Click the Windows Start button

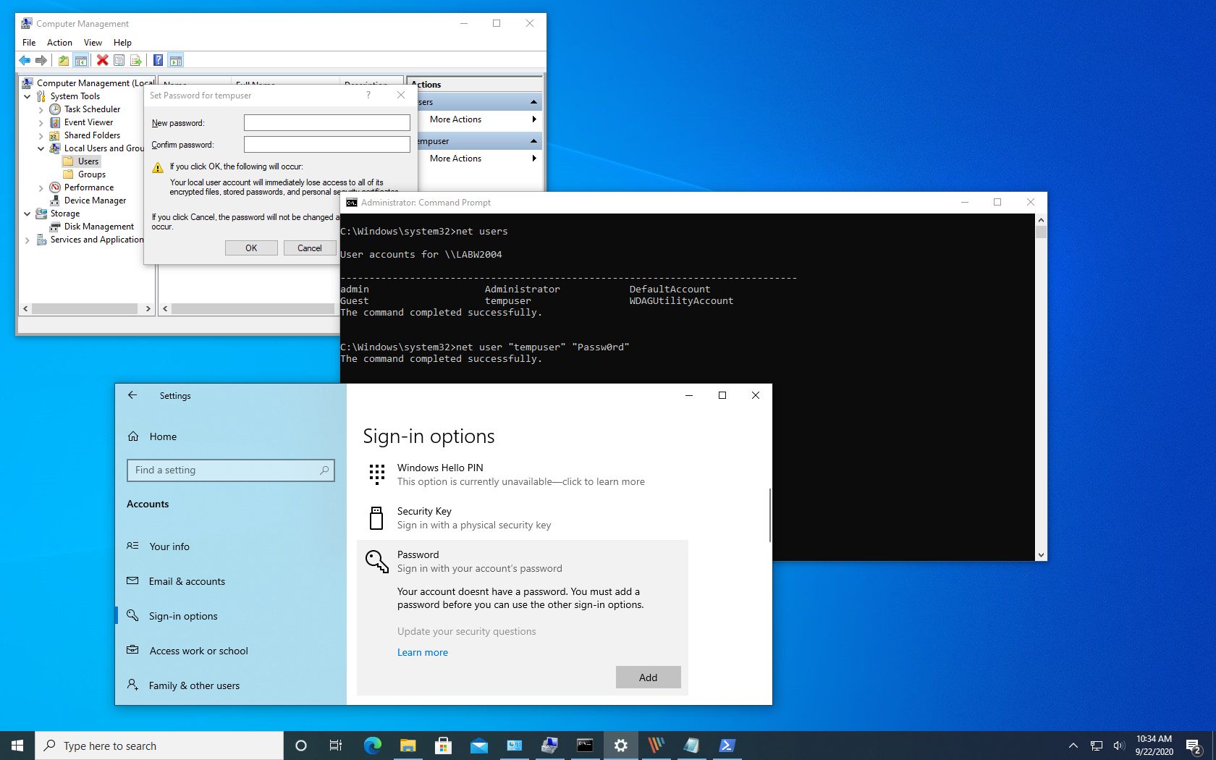pos(17,746)
